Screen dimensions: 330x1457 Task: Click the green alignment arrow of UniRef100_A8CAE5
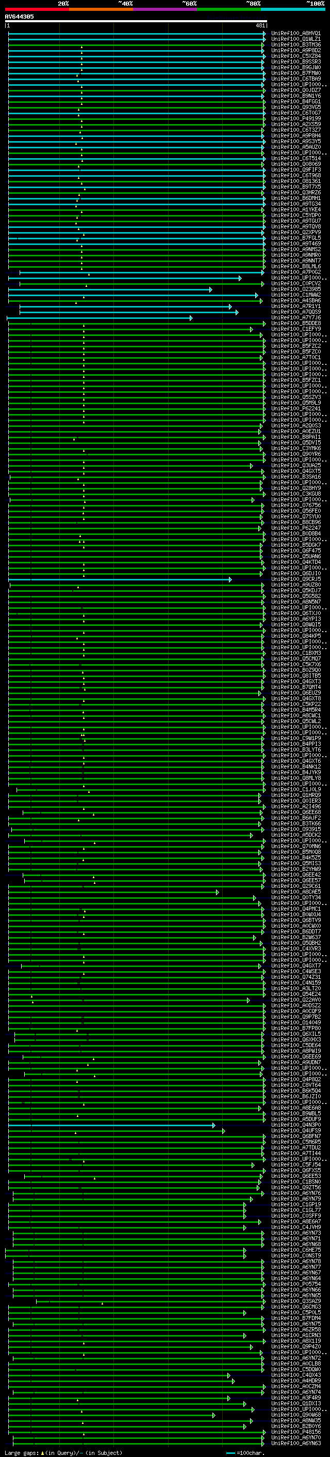pos(113,893)
